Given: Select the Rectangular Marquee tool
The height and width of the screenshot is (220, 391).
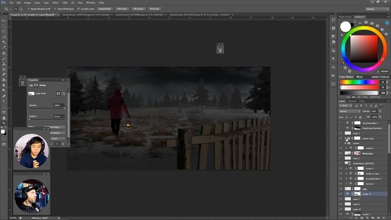Looking at the screenshot, I should (x=4, y=26).
